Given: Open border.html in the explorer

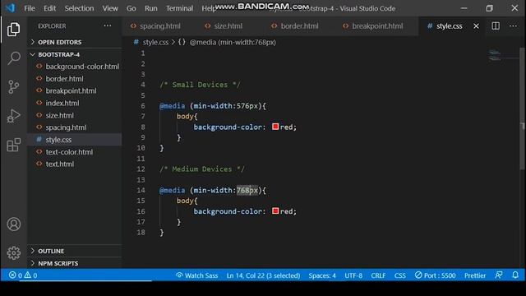Looking at the screenshot, I should [75, 79].
